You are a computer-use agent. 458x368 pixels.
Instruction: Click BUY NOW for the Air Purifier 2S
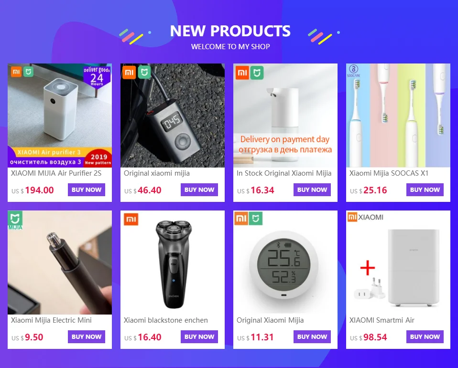click(x=87, y=190)
